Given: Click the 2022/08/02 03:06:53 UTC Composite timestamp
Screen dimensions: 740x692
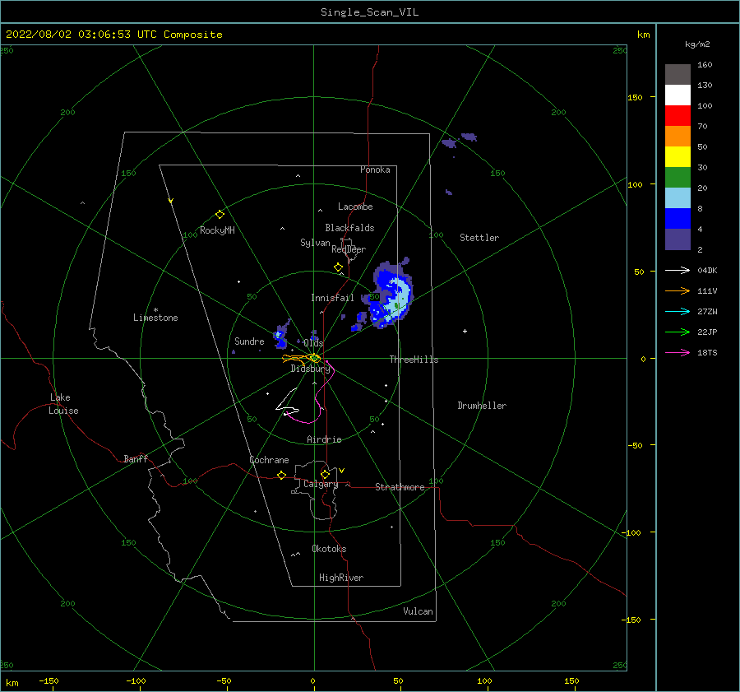Looking at the screenshot, I should (113, 35).
